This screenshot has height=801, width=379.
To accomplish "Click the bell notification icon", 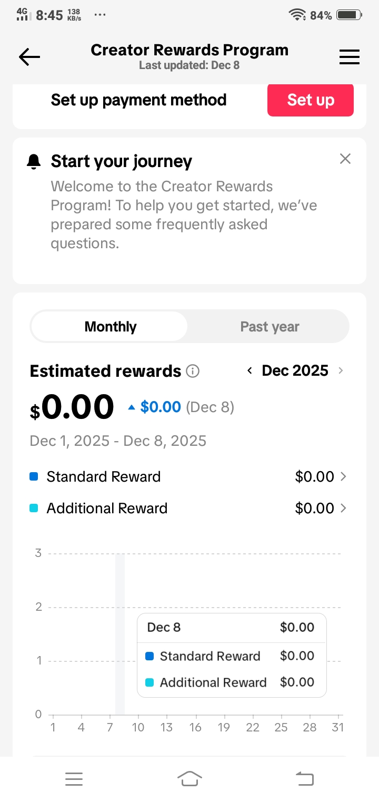I will point(34,162).
